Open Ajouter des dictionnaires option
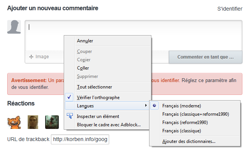The width and height of the screenshot is (250, 152). point(189,141)
